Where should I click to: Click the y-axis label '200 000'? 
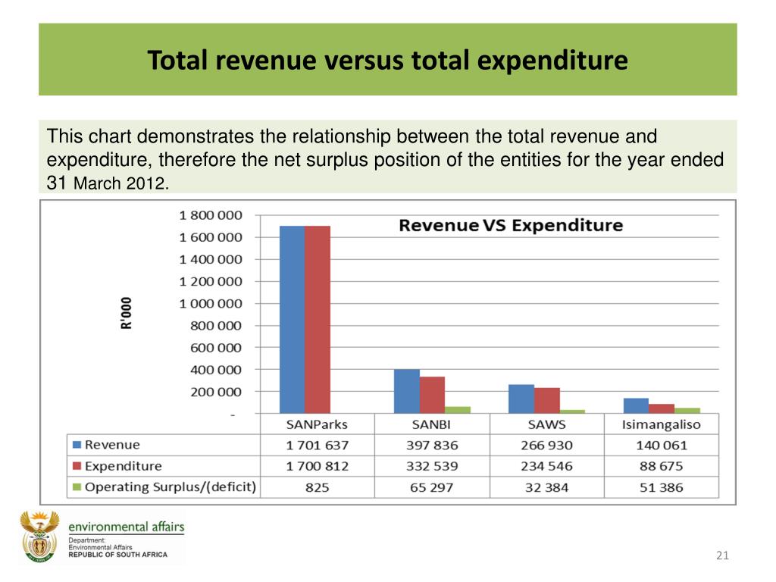click(216, 392)
